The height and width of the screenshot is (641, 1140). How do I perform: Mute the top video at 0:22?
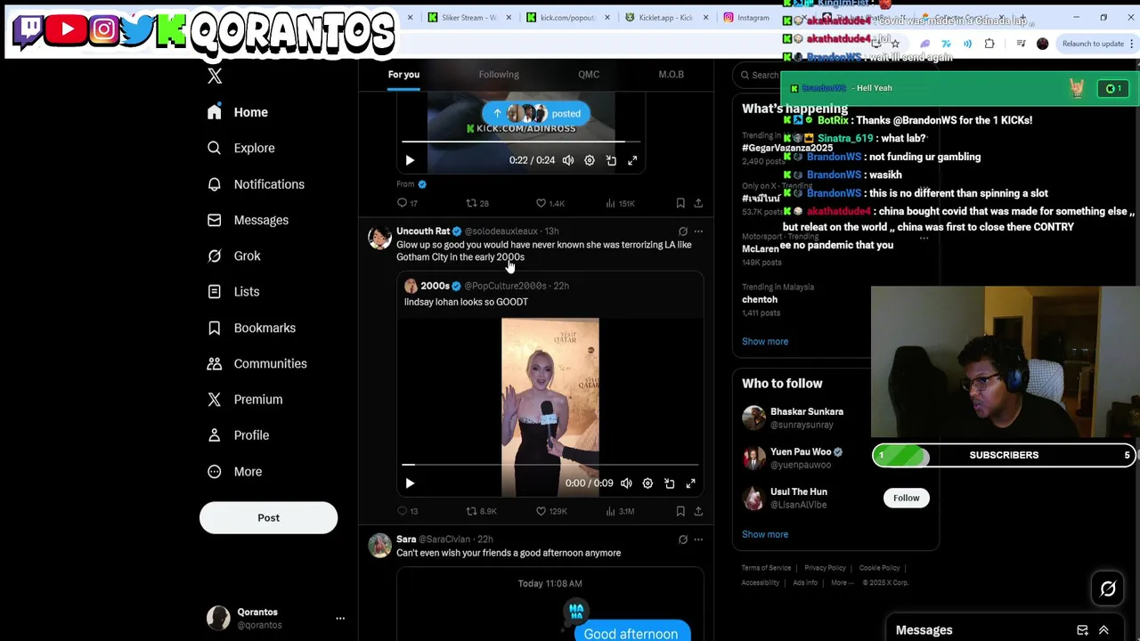(x=568, y=160)
